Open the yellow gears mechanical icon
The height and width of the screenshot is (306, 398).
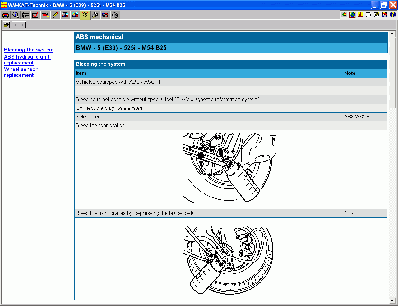click(x=95, y=15)
